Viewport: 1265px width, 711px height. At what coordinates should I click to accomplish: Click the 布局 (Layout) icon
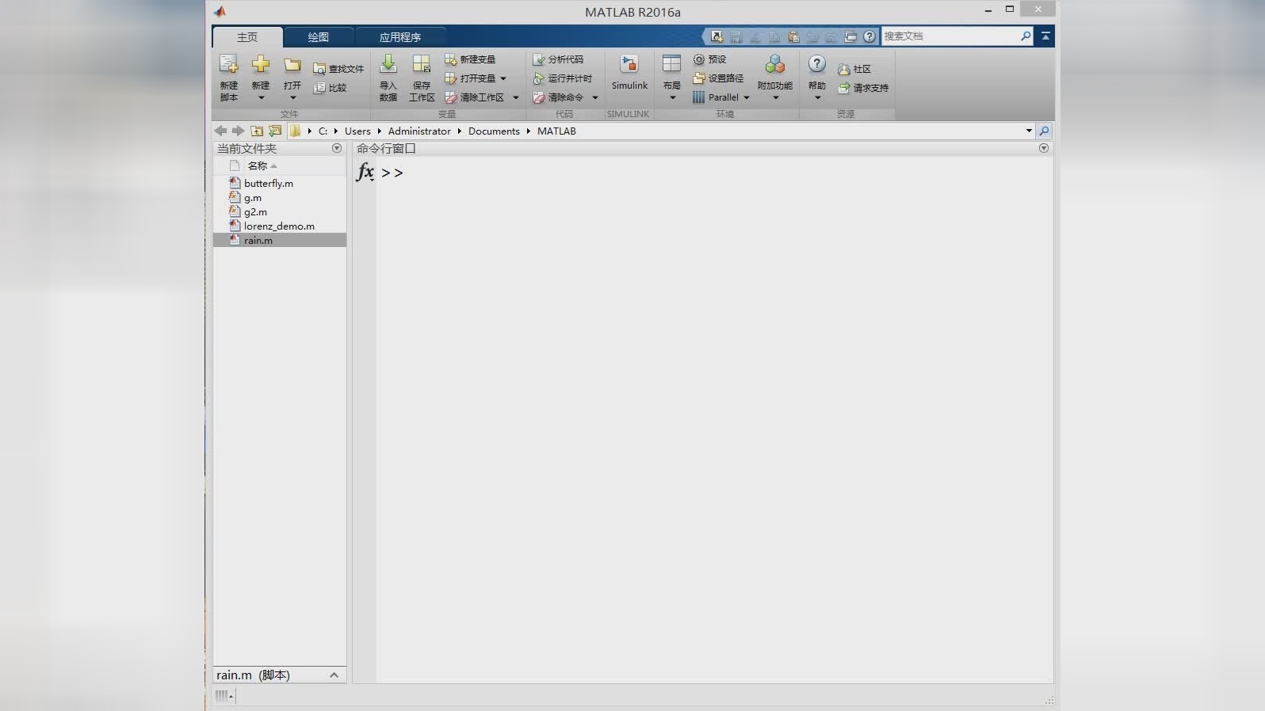pyautogui.click(x=671, y=65)
